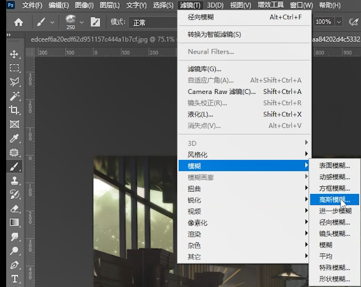The height and width of the screenshot is (287, 361).
Task: Expand the 渲染 submenu
Action: pos(244,234)
